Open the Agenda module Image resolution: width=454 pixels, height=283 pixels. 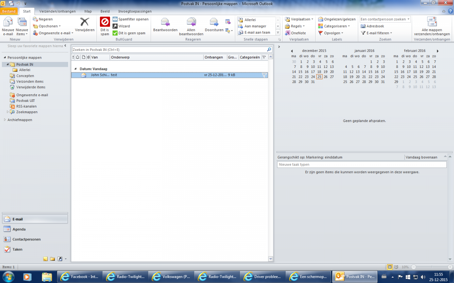34,229
